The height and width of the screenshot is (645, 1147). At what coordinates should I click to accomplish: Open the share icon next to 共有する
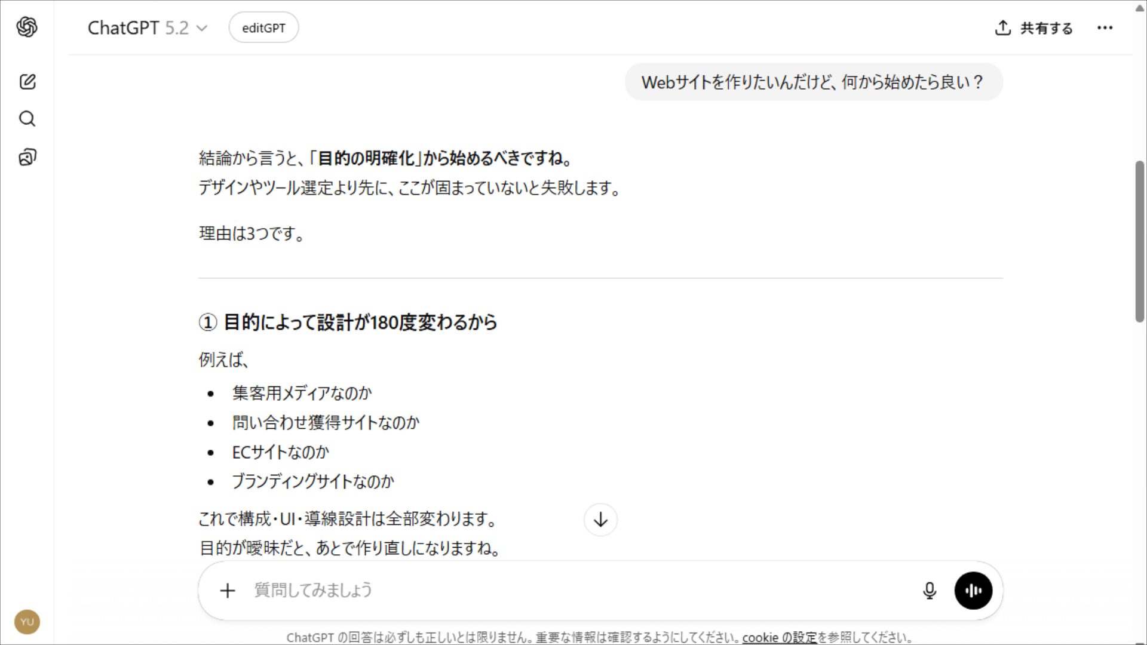(x=1002, y=27)
